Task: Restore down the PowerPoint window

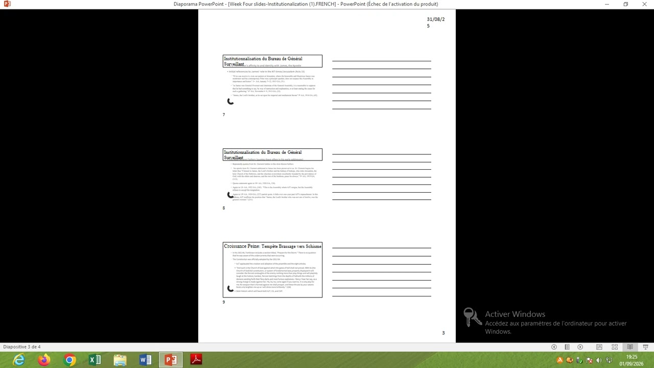Action: click(x=625, y=4)
